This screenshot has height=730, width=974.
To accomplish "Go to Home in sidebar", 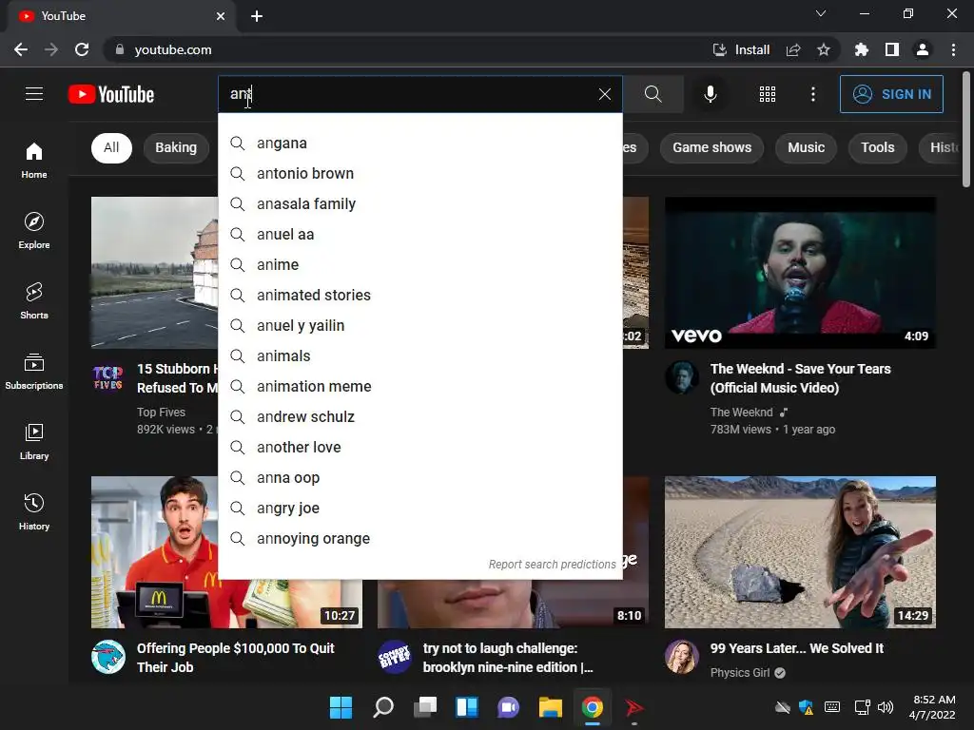I will (34, 160).
